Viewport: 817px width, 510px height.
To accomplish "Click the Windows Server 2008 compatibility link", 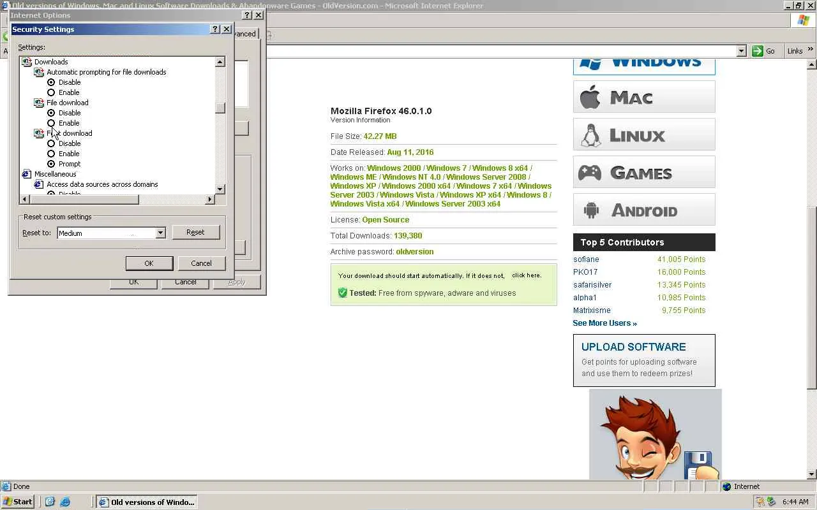I will pyautogui.click(x=486, y=177).
